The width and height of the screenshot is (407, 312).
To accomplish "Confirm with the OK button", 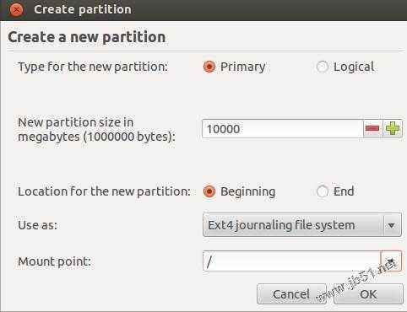I will click(368, 294).
